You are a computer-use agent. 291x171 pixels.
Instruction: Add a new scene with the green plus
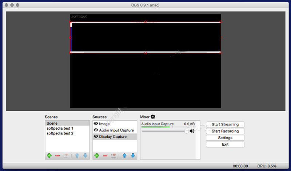pos(49,155)
